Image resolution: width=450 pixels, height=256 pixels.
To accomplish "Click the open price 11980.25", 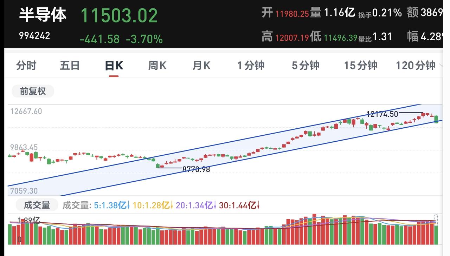I will tap(292, 14).
